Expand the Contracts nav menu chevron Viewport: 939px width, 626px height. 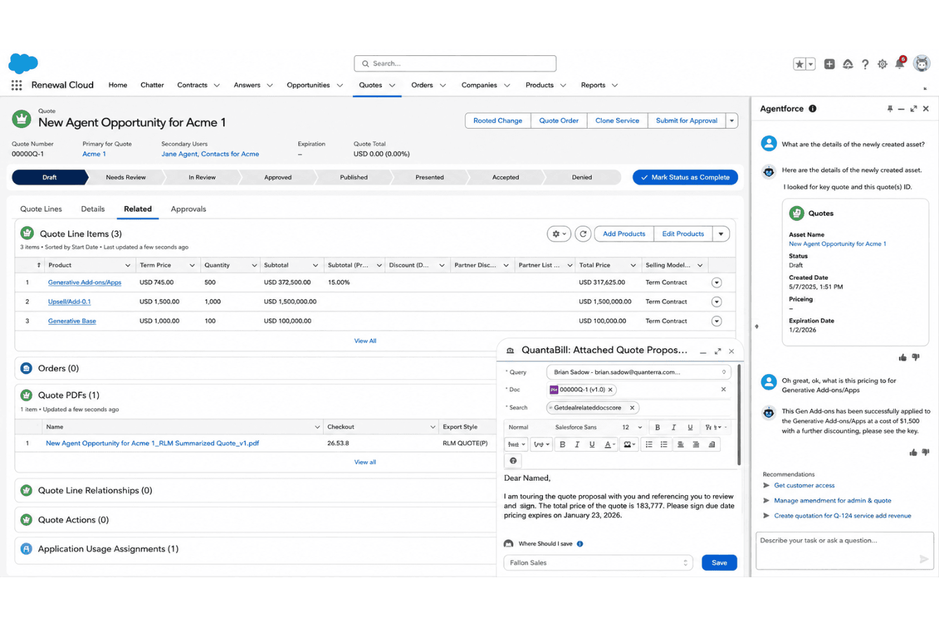coord(217,86)
